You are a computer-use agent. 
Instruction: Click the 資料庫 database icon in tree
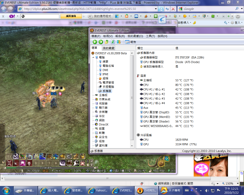96,145
